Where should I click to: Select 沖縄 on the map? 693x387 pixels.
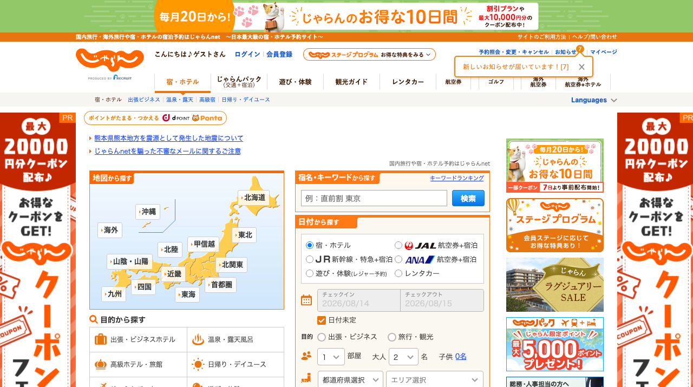point(147,212)
